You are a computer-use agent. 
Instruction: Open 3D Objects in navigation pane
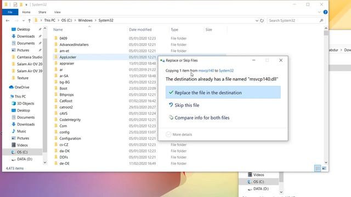[26, 103]
